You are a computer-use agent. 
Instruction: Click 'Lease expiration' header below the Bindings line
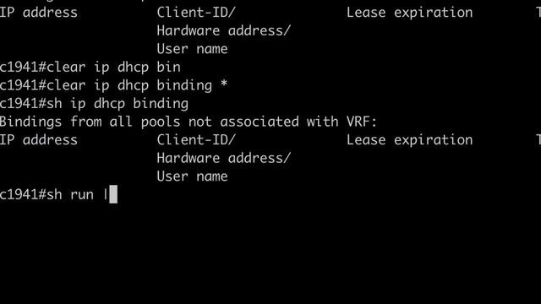409,140
